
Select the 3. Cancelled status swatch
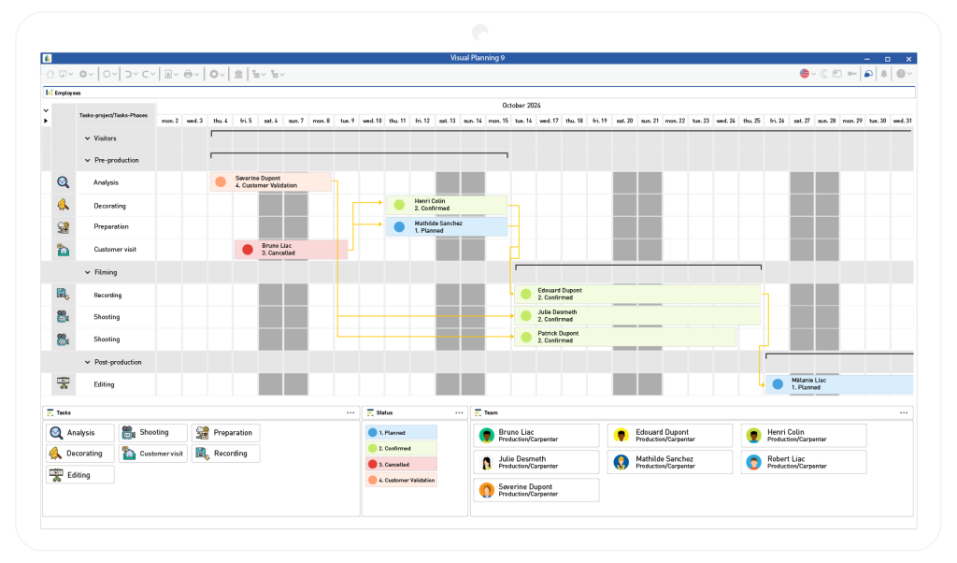click(401, 464)
